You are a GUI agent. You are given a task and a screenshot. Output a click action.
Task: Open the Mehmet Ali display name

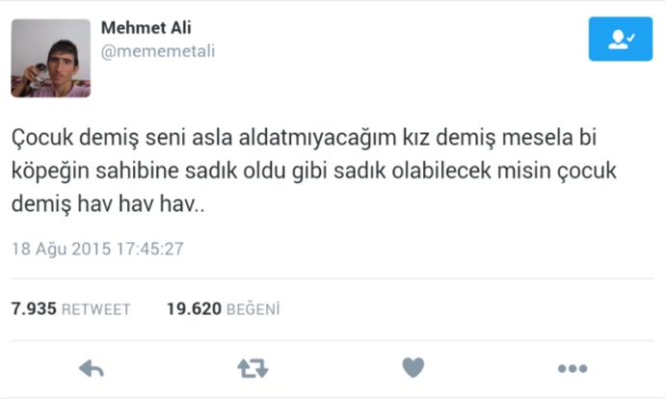(x=146, y=28)
